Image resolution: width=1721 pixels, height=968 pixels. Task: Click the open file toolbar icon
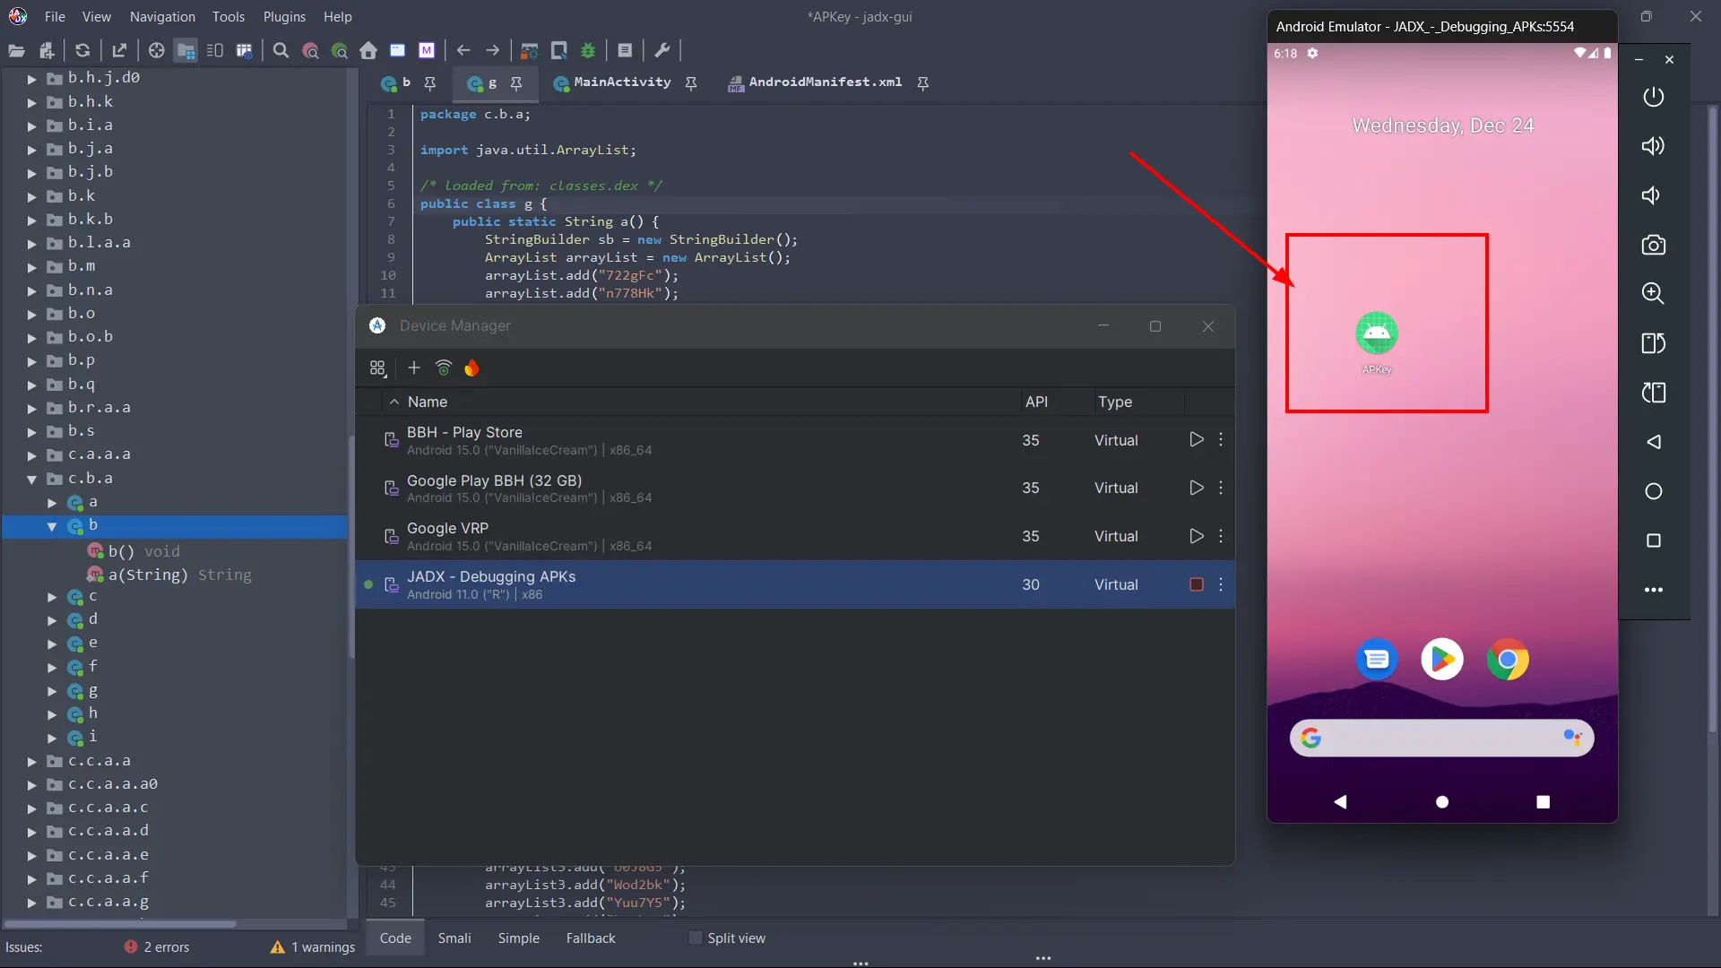[x=16, y=51]
